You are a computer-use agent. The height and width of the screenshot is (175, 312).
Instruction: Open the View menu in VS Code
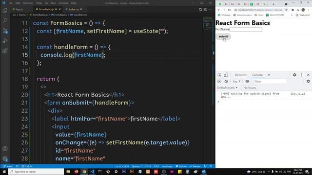[x=39, y=3]
